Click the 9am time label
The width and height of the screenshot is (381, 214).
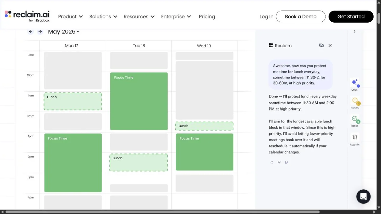click(x=31, y=55)
